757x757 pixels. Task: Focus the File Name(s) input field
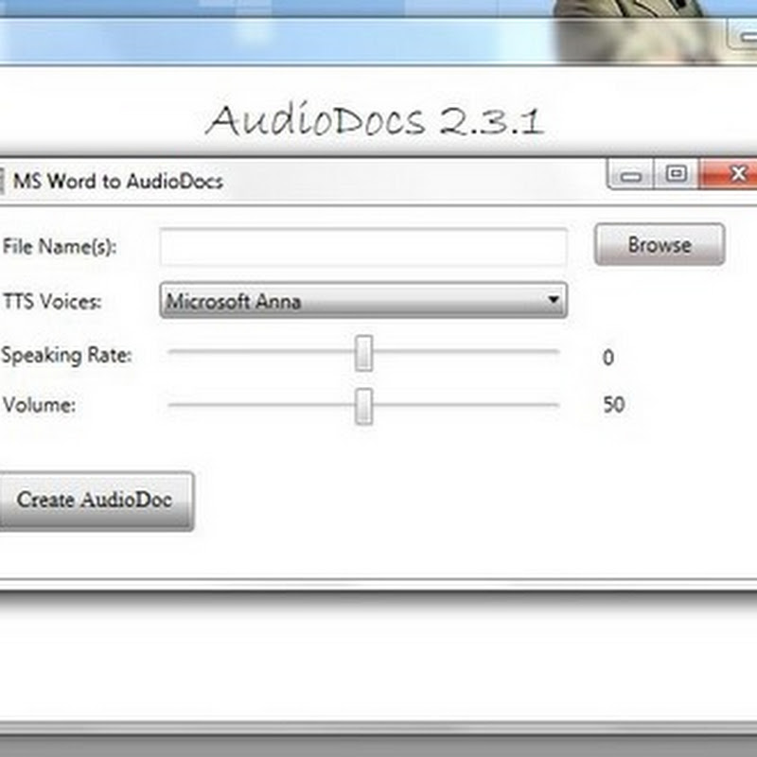(363, 247)
